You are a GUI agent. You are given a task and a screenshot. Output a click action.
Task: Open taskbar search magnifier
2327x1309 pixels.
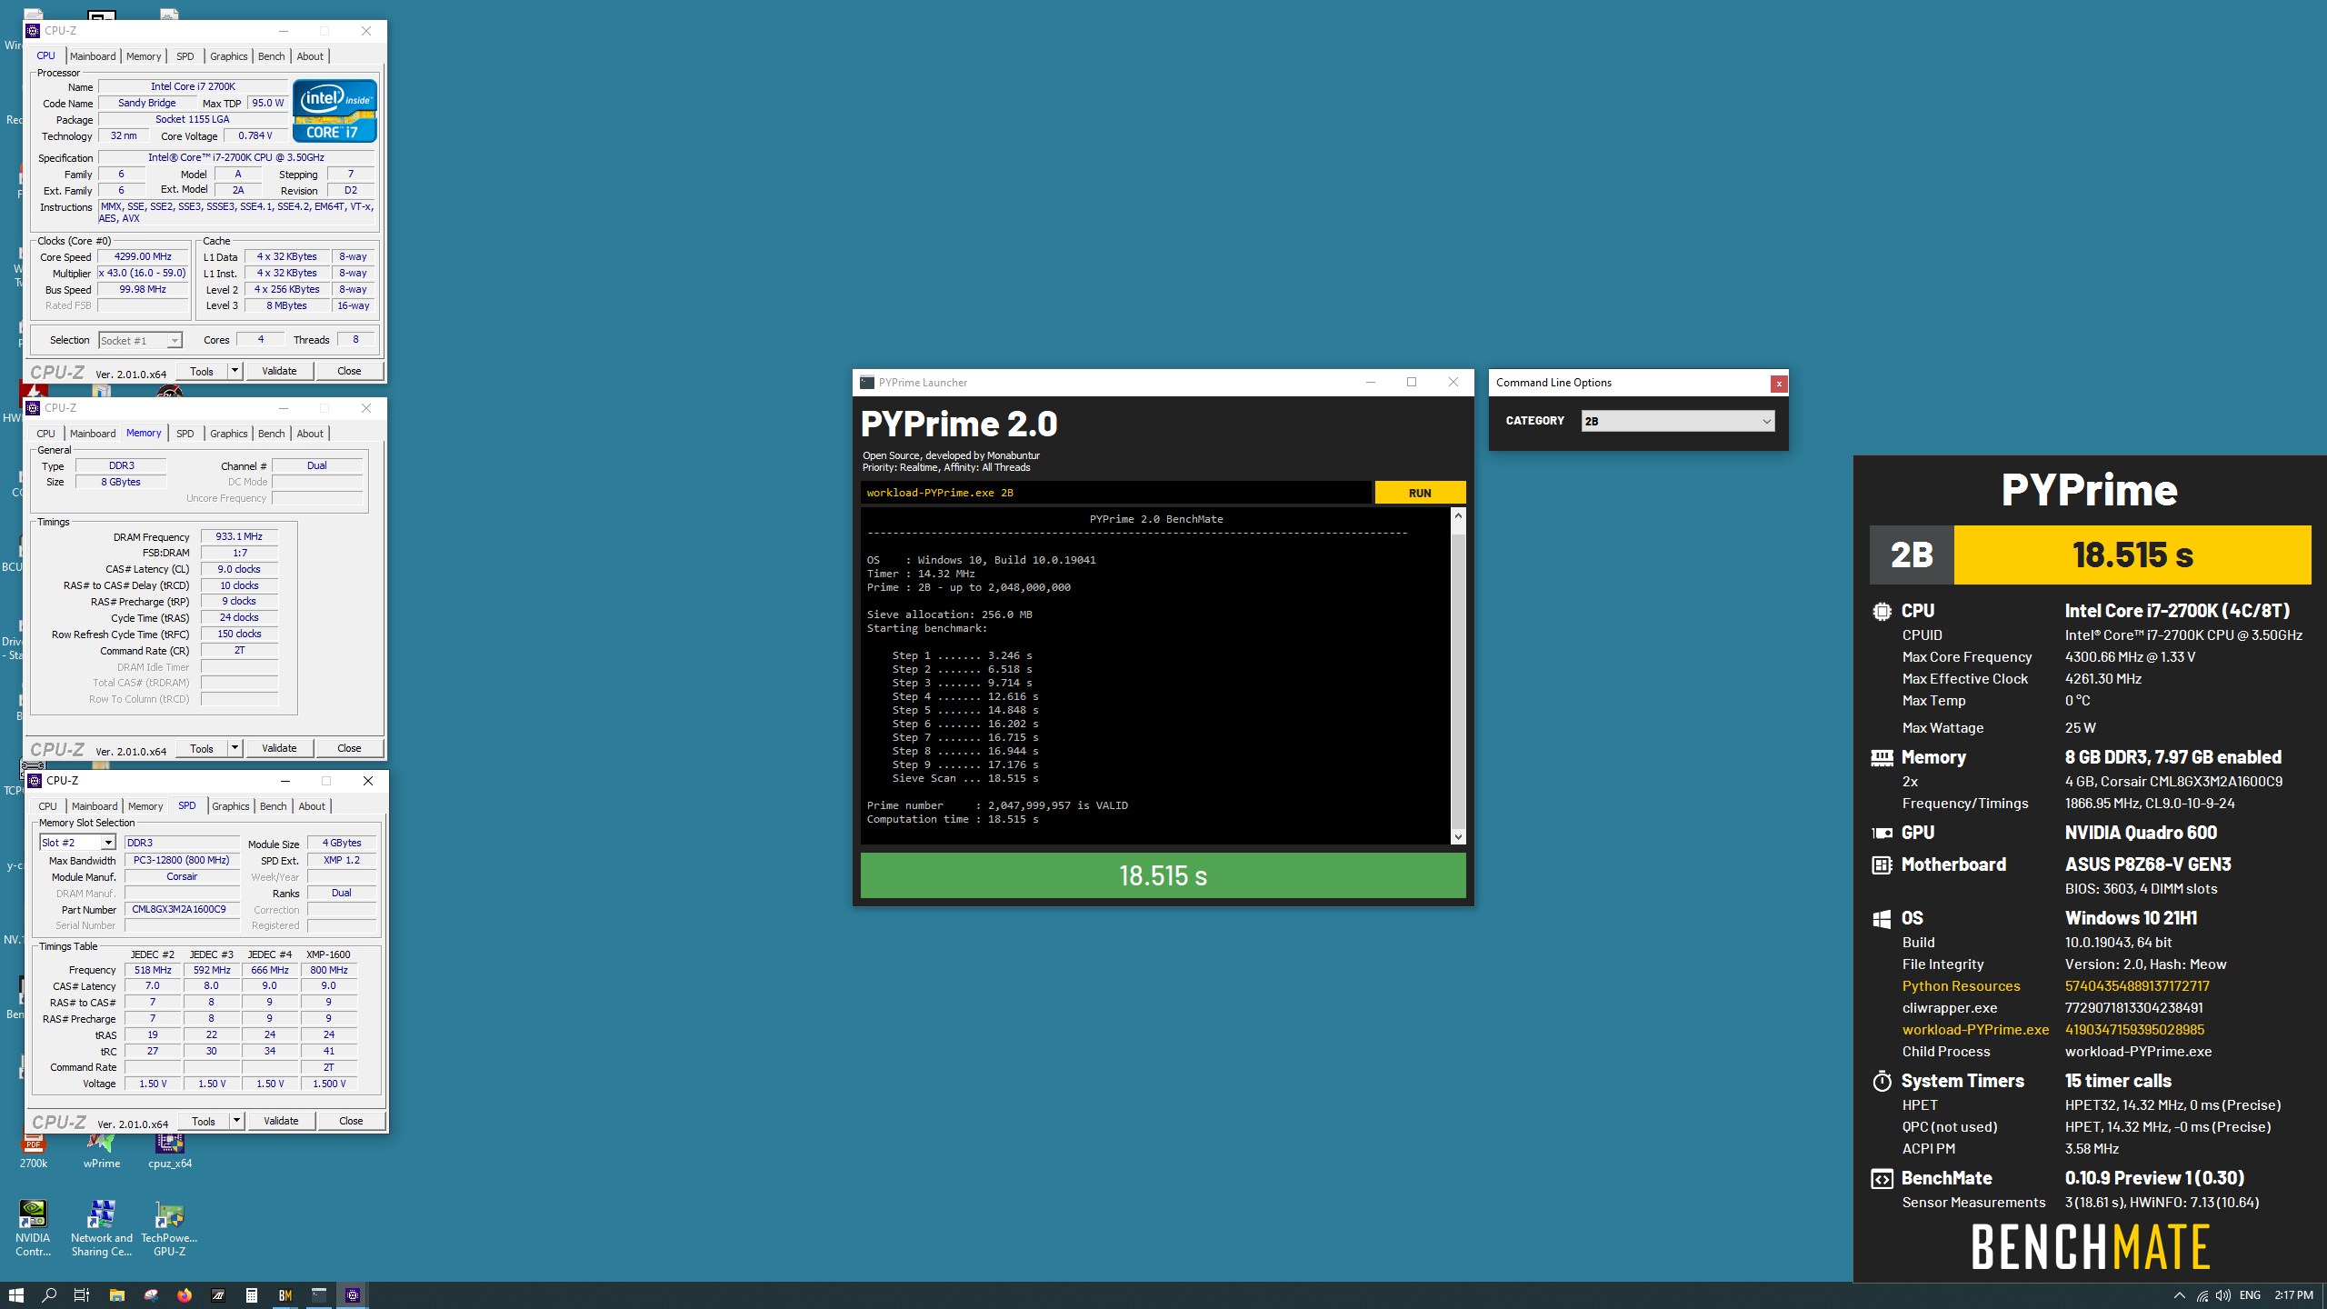pos(50,1295)
